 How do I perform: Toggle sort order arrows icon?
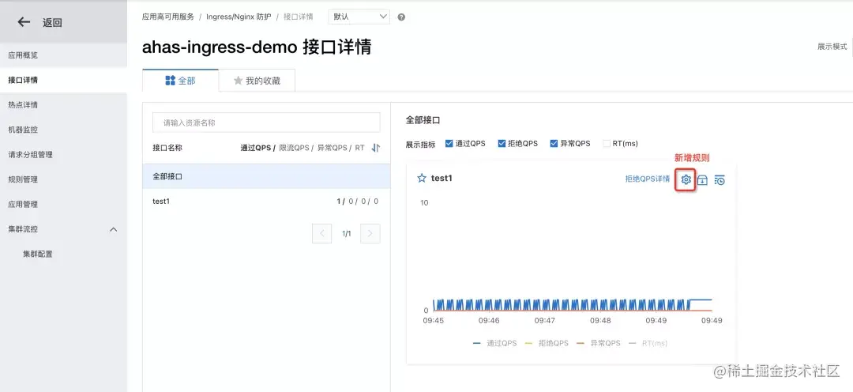(x=376, y=148)
